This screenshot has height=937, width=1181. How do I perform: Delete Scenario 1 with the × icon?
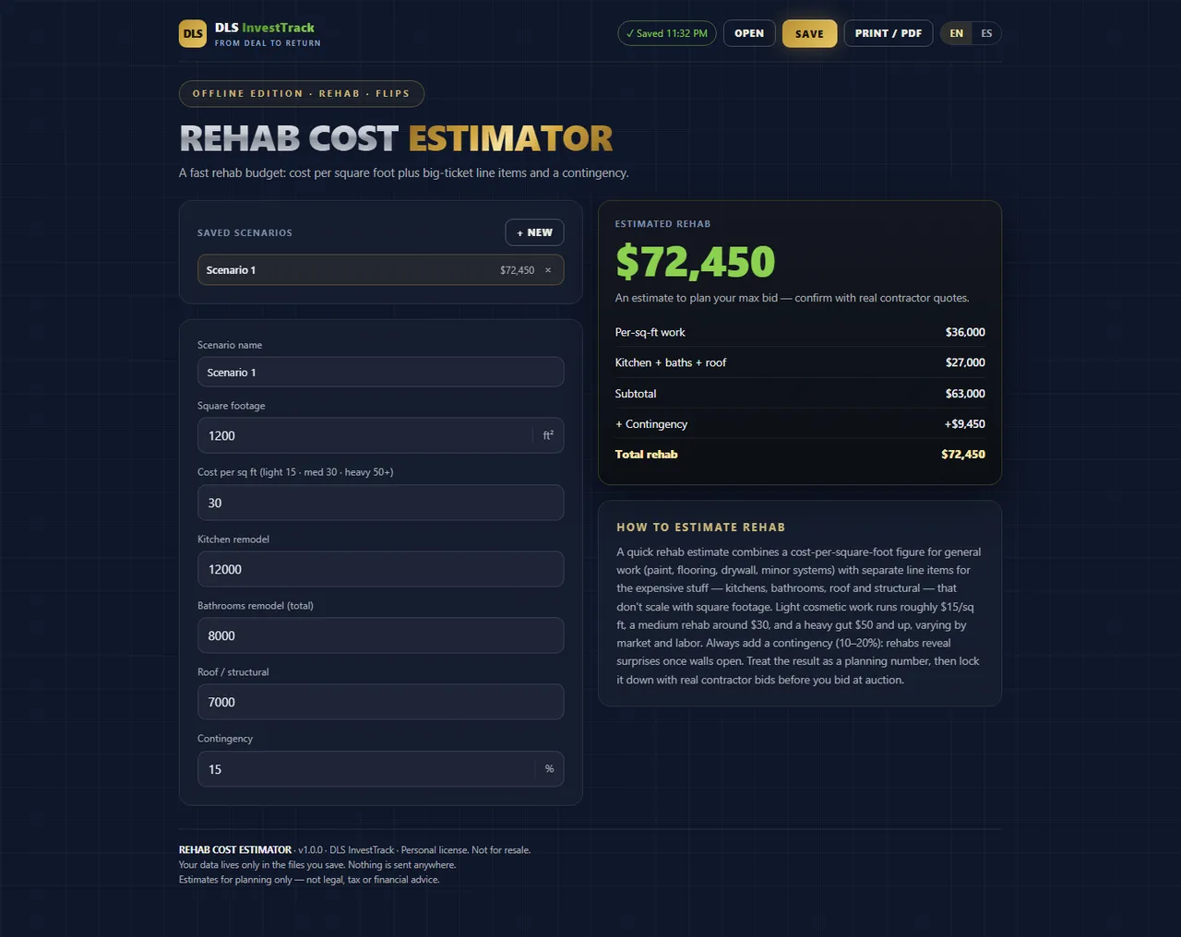[548, 270]
